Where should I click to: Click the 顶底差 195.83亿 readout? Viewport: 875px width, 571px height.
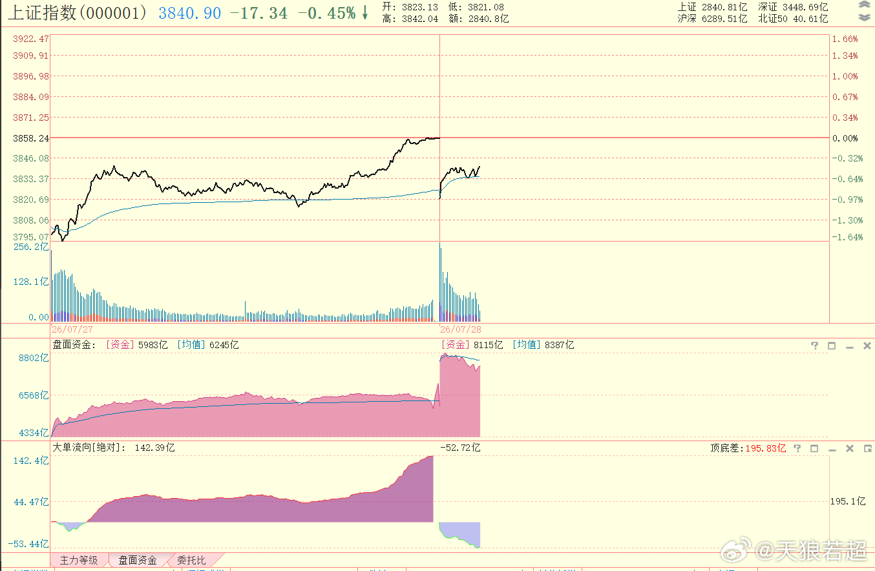pos(748,448)
